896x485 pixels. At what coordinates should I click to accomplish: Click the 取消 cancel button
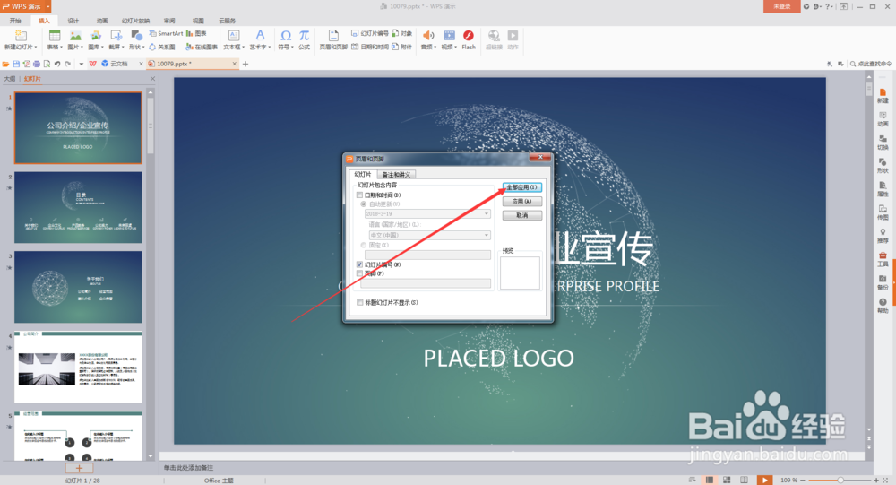click(521, 216)
